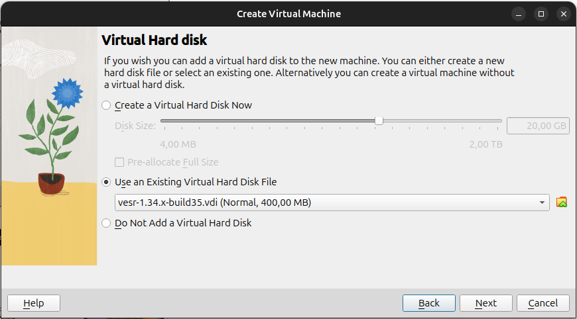The height and width of the screenshot is (319, 577).
Task: Click the 20,00 GB disk size field
Action: tap(538, 126)
